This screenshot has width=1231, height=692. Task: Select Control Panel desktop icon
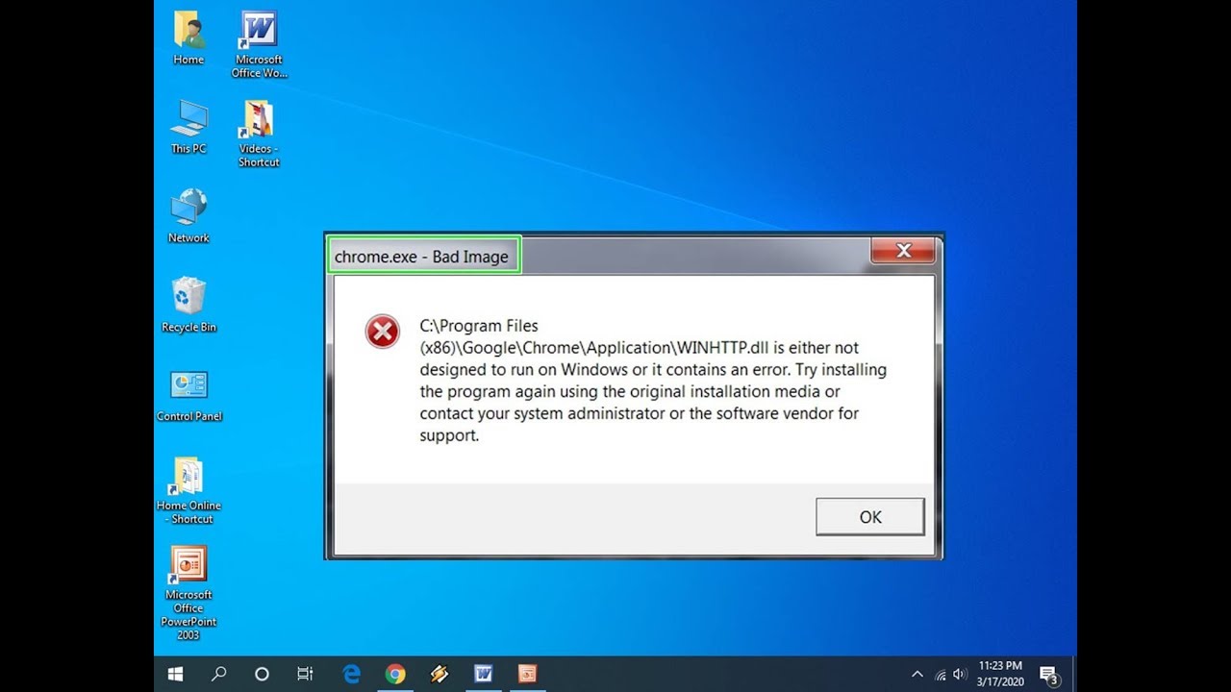(188, 396)
